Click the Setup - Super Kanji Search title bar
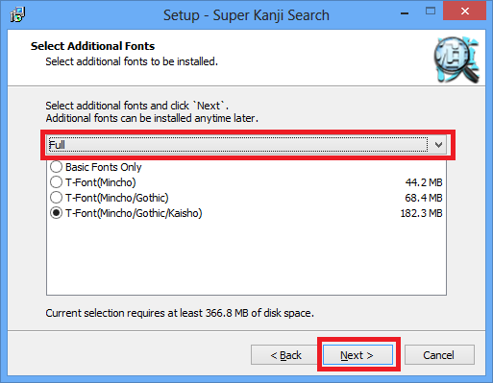 tap(246, 15)
